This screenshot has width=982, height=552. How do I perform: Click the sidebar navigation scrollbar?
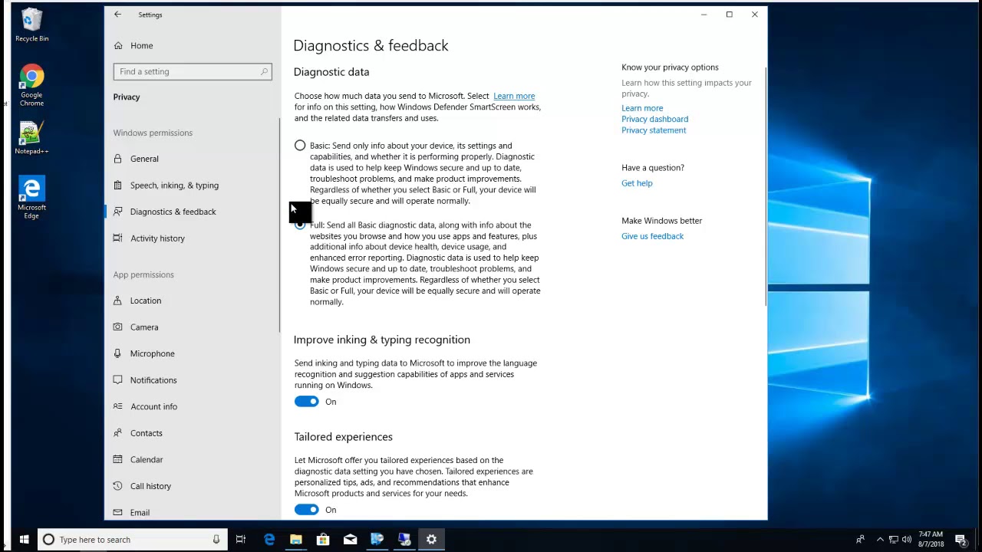coord(279,225)
